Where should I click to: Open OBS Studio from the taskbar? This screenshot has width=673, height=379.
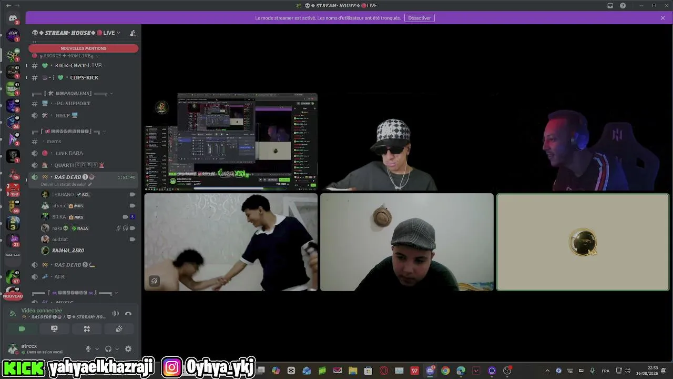click(x=507, y=371)
